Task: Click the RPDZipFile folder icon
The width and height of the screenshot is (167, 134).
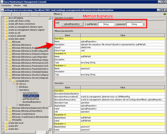Action: 10,120
